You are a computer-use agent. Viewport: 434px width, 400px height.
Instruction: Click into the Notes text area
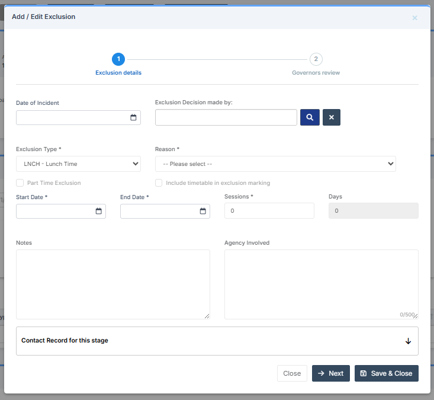coord(113,284)
